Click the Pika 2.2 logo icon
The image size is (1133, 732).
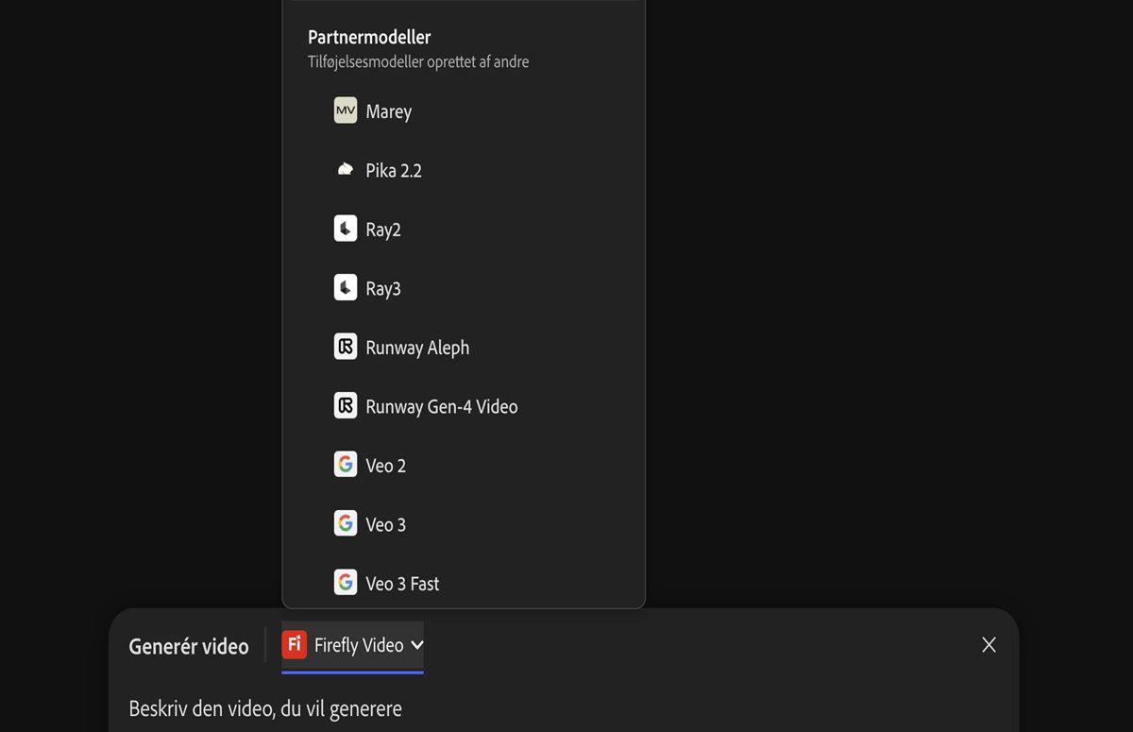pos(346,170)
